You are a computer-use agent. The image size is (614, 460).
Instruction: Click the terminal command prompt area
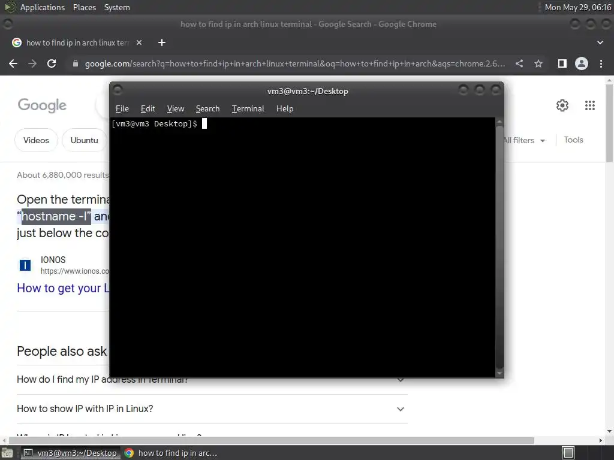[x=302, y=247]
